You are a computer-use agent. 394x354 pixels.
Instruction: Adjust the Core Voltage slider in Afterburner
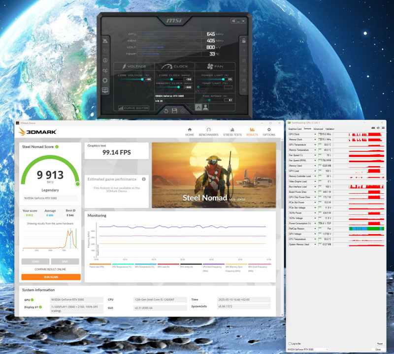[x=142, y=79]
